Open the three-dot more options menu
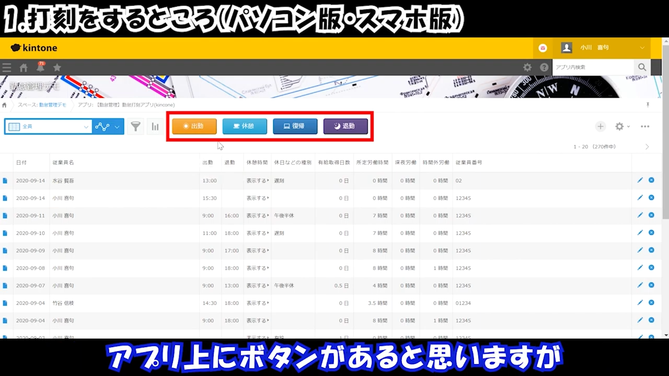 click(x=645, y=126)
